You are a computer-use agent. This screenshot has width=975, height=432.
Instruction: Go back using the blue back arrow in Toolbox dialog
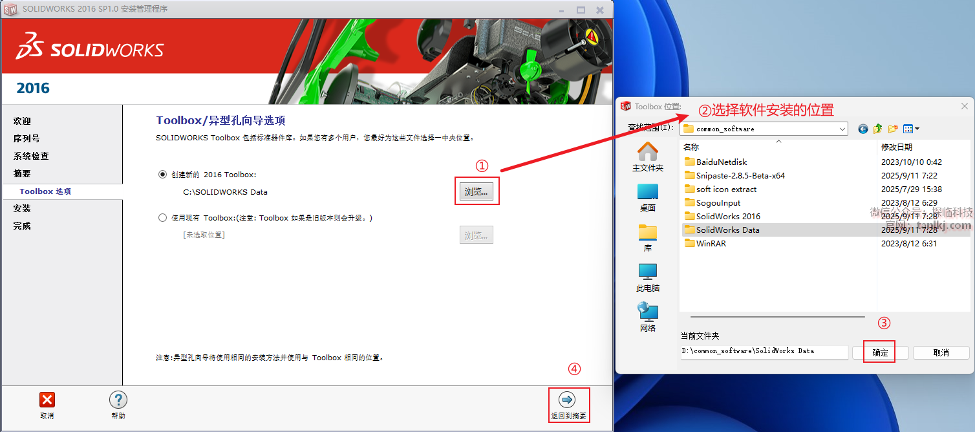point(862,129)
